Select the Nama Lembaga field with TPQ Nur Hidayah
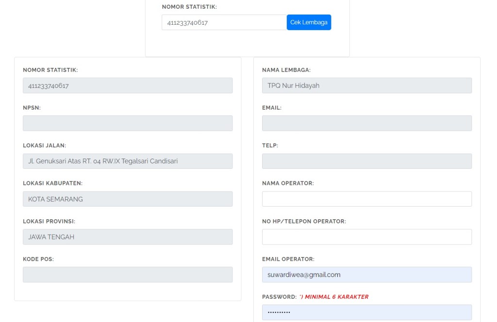 366,85
